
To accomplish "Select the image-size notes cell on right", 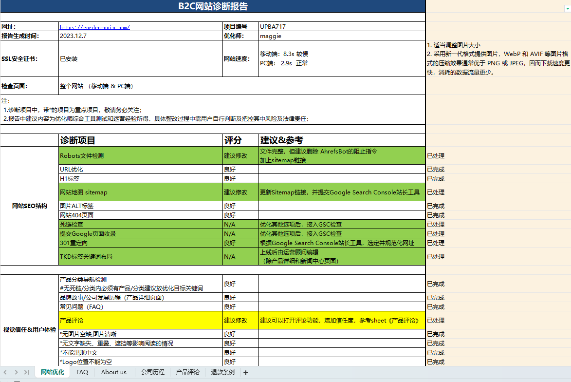I will pos(498,58).
